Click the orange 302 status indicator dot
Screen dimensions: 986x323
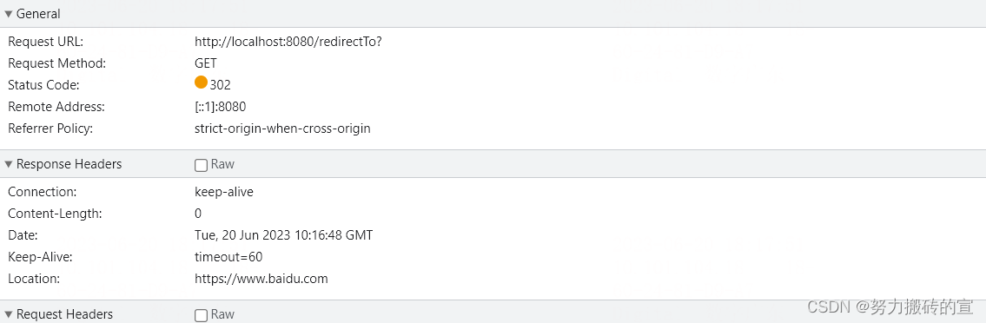pos(202,82)
